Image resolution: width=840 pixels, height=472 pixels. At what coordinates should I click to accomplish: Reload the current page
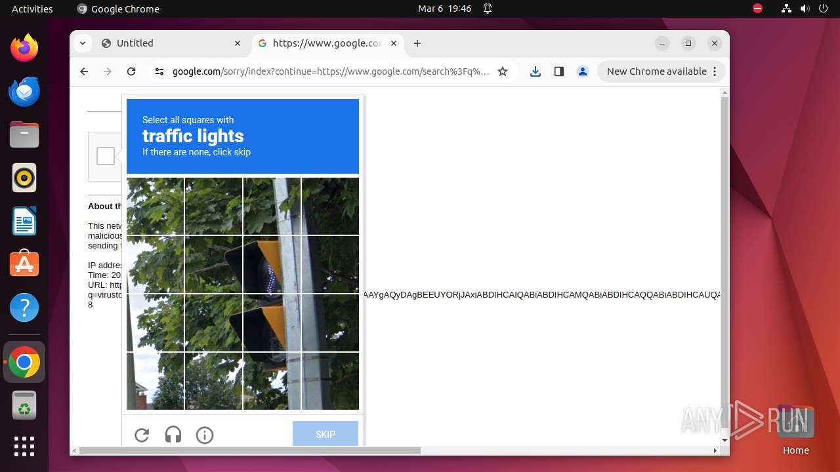[x=131, y=71]
